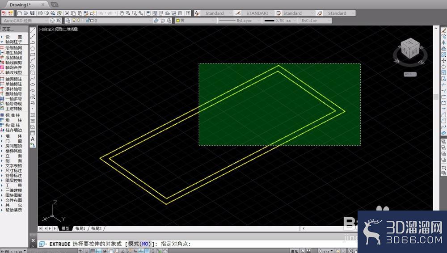The image size is (447, 253).
Task: Switch to the 布局1 layout tab
Action: tap(80, 228)
